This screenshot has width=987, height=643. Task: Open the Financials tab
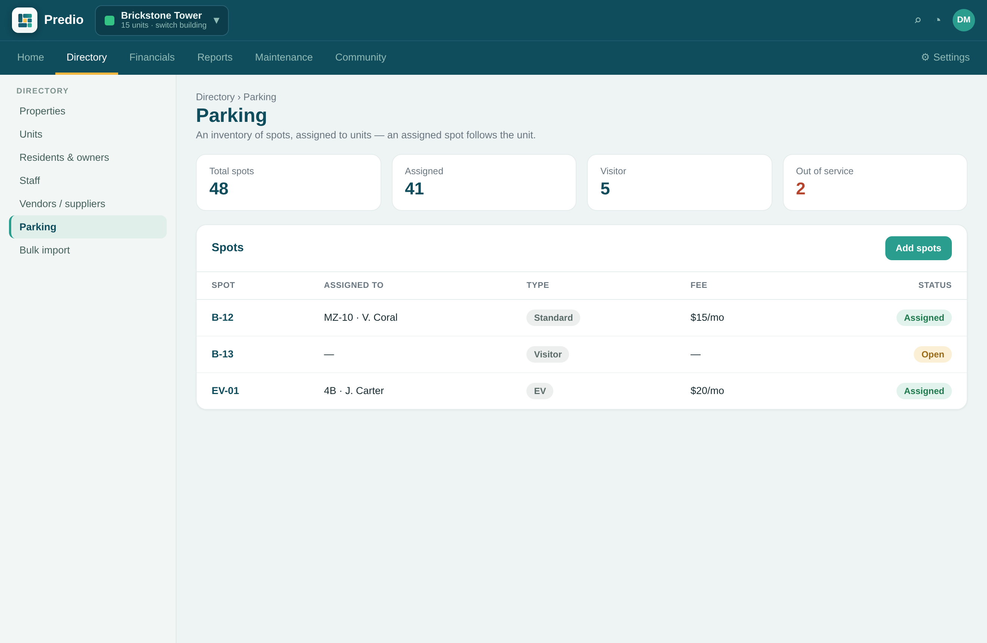(152, 57)
